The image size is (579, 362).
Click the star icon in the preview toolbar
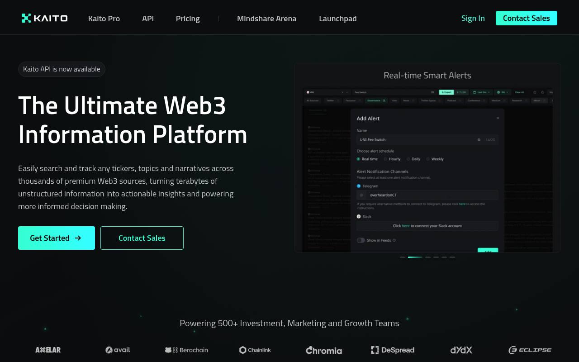coord(535,92)
